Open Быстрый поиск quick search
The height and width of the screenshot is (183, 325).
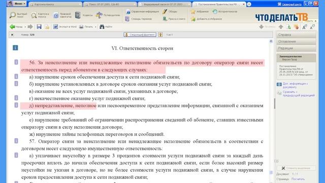(x=18, y=15)
